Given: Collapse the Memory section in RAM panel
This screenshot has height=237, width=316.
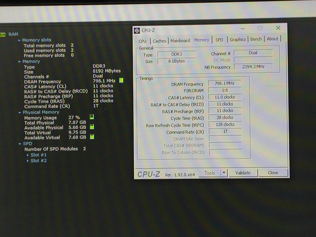Looking at the screenshot, I should tap(19, 62).
